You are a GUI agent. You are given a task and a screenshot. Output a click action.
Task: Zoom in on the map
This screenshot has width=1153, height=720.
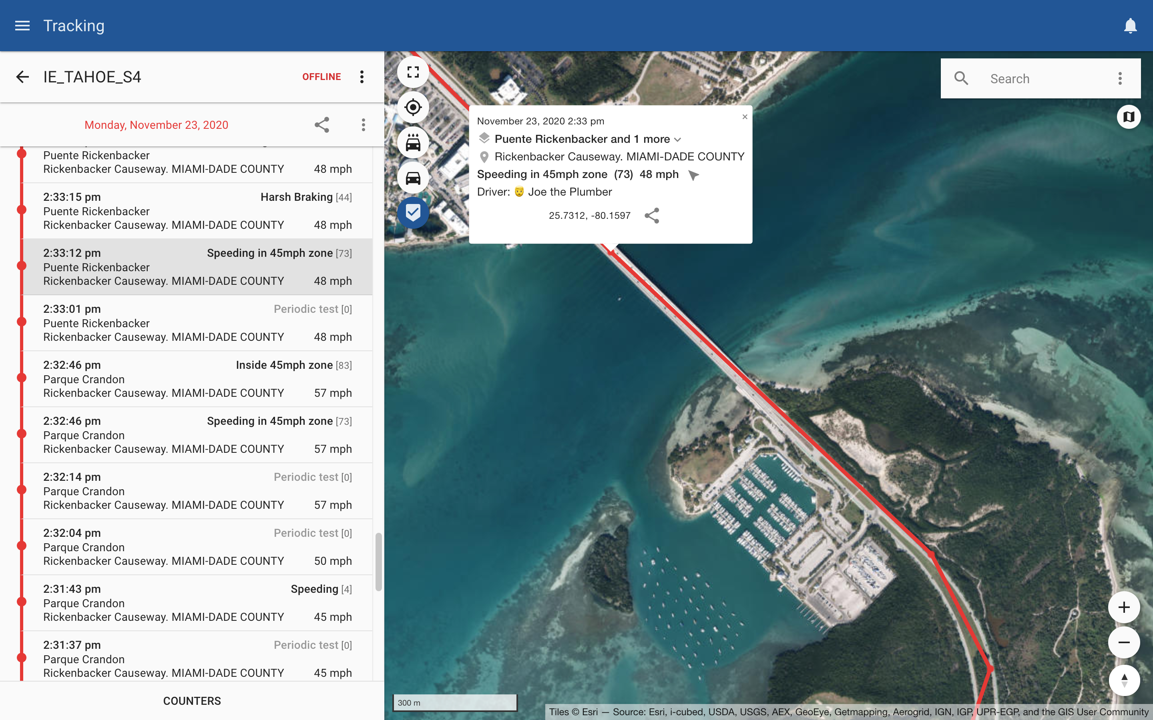[1124, 607]
